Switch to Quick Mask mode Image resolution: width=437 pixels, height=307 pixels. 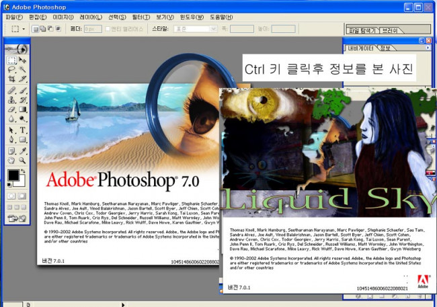tap(24, 195)
